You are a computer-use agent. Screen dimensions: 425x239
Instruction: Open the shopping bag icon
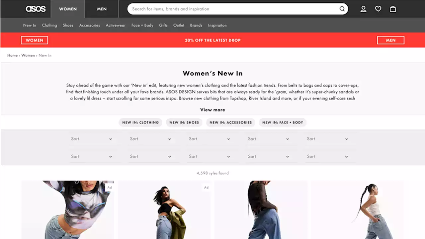click(x=393, y=9)
